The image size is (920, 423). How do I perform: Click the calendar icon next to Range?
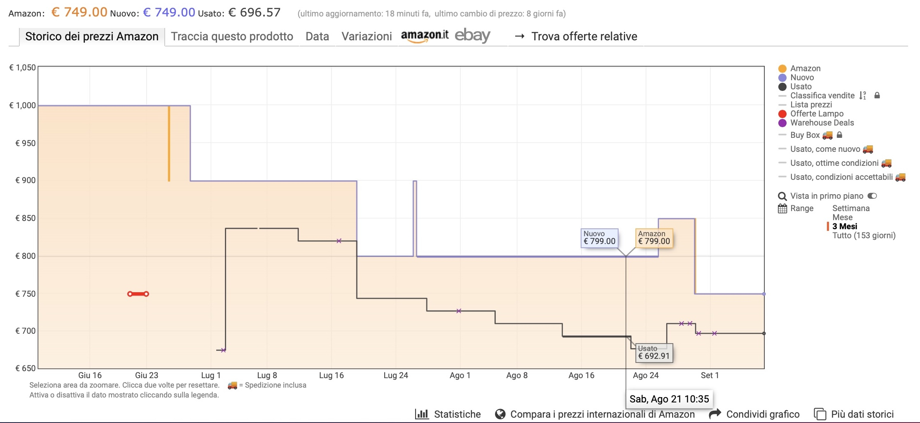[782, 209]
